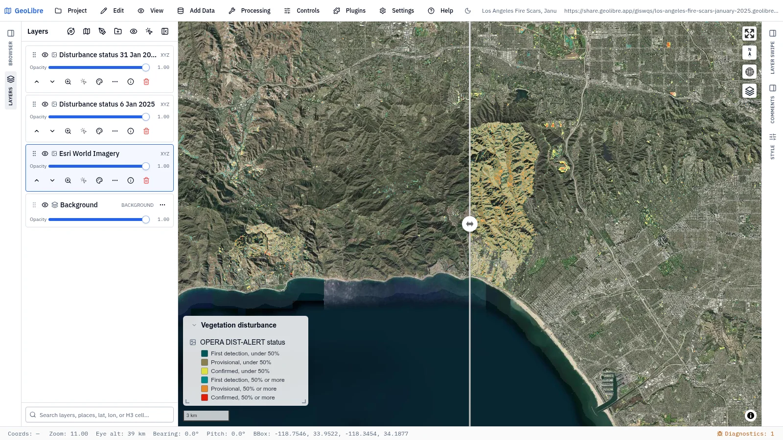Open the Plugins menu
Screen dimensions: 783x440
(x=349, y=11)
